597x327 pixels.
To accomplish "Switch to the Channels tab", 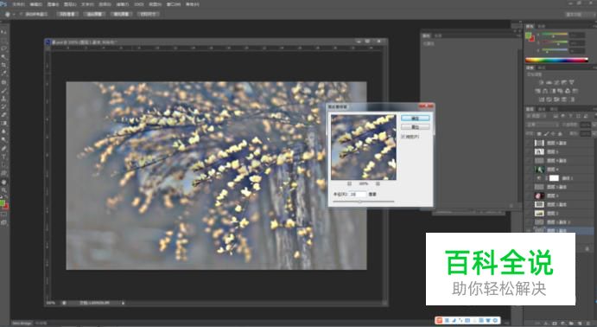I will point(542,109).
